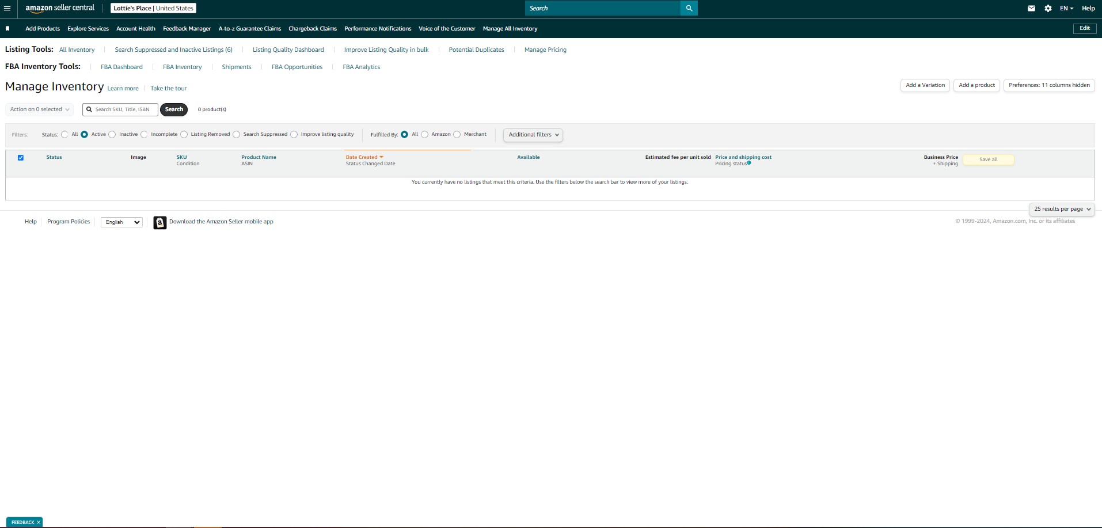Open the mail messages icon
The width and height of the screenshot is (1102, 528).
coord(1031,8)
